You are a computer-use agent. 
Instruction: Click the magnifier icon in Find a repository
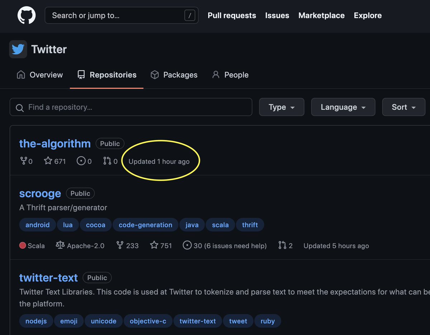(20, 107)
